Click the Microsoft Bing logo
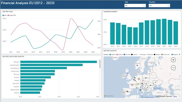 click(109, 96)
